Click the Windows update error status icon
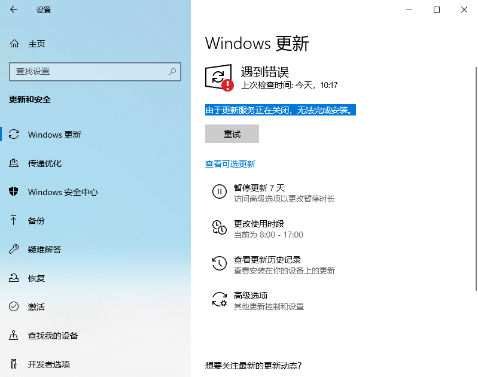Image resolution: width=478 pixels, height=377 pixels. point(219,78)
